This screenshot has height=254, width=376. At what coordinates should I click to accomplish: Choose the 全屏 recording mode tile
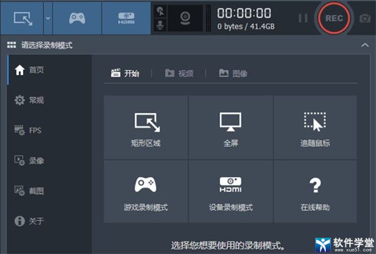(230, 127)
